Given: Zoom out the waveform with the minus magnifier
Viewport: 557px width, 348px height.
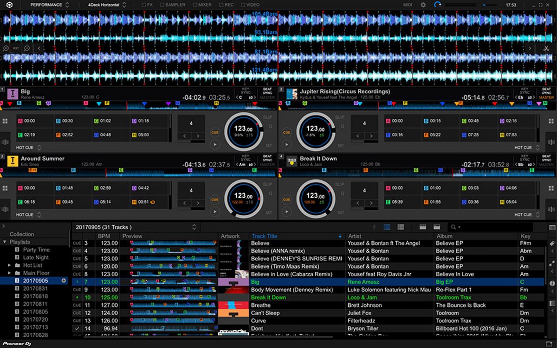Looking at the screenshot, I should coord(27,48).
